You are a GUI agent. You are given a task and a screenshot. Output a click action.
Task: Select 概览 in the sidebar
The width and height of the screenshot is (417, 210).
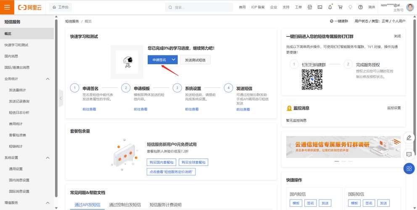27,34
